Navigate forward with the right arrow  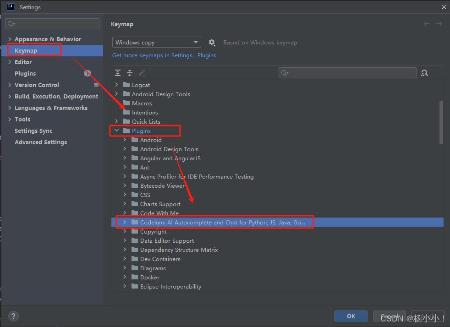coord(439,24)
